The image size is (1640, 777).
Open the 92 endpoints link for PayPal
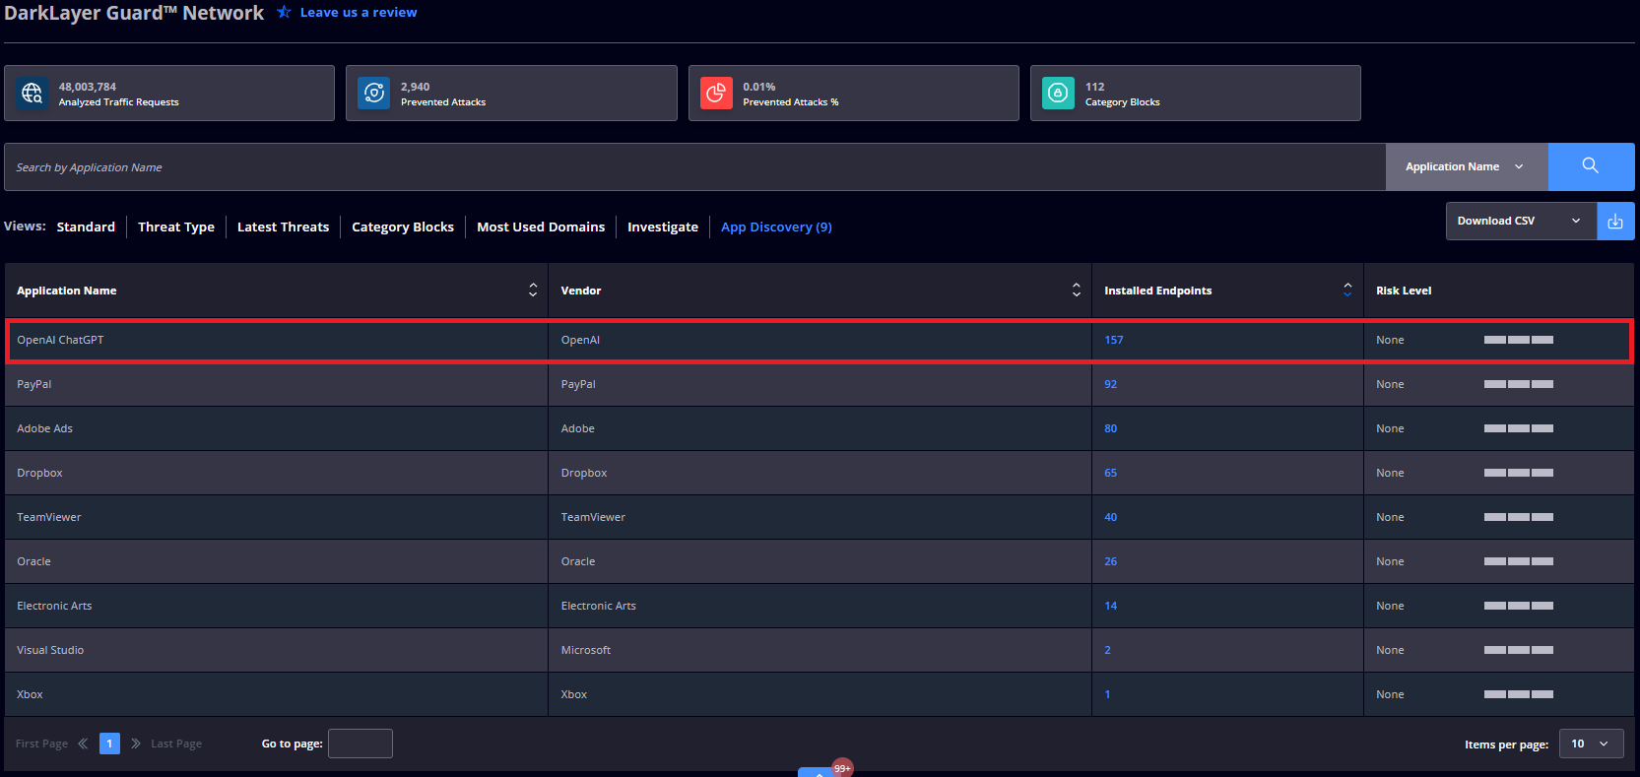click(1111, 384)
